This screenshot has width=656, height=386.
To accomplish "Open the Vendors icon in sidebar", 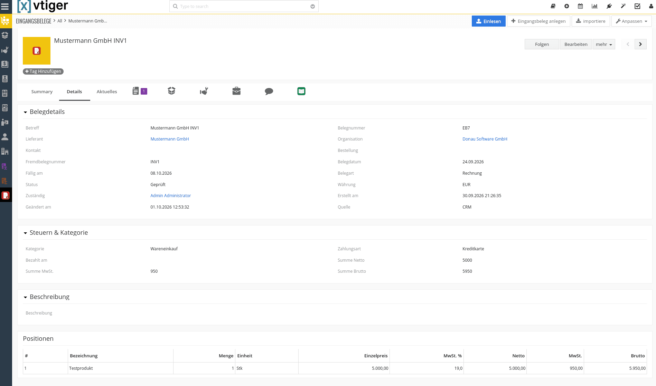I will click(5, 122).
